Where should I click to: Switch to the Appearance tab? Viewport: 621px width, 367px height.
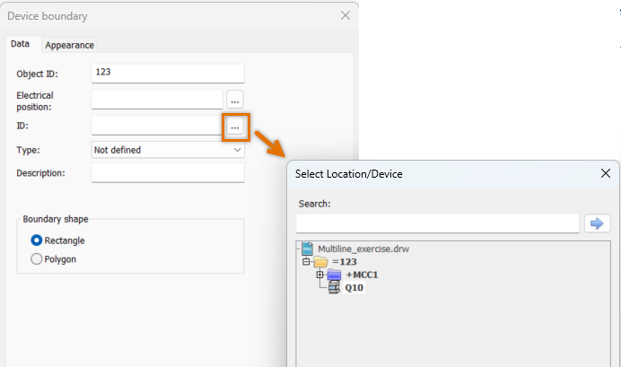coord(69,45)
